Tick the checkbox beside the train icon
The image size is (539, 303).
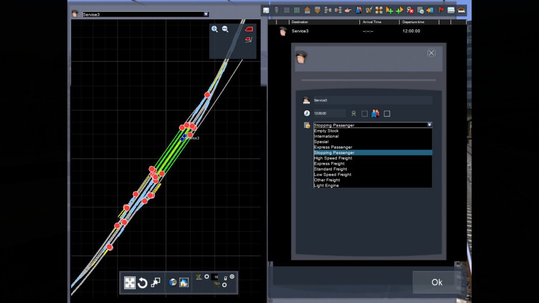pyautogui.click(x=365, y=114)
